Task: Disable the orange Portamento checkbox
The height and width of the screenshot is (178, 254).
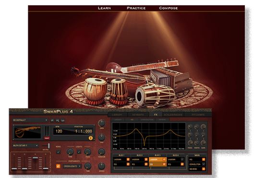Action: click(58, 166)
